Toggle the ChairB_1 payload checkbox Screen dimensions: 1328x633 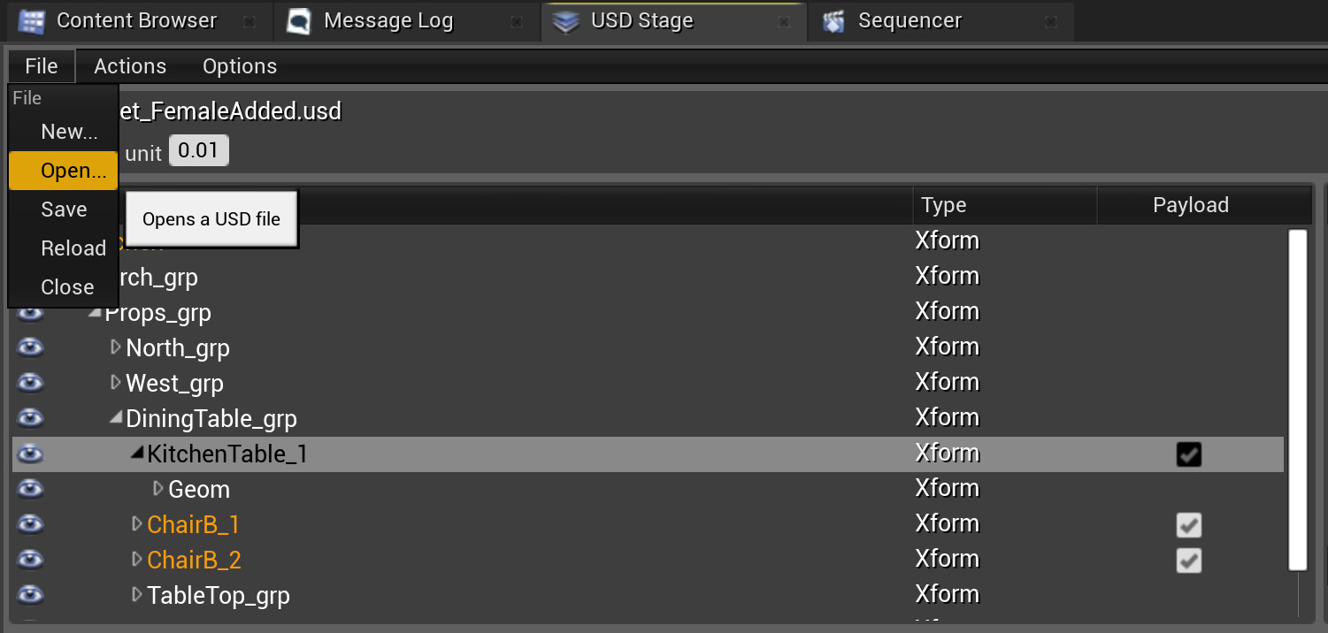[x=1189, y=525]
